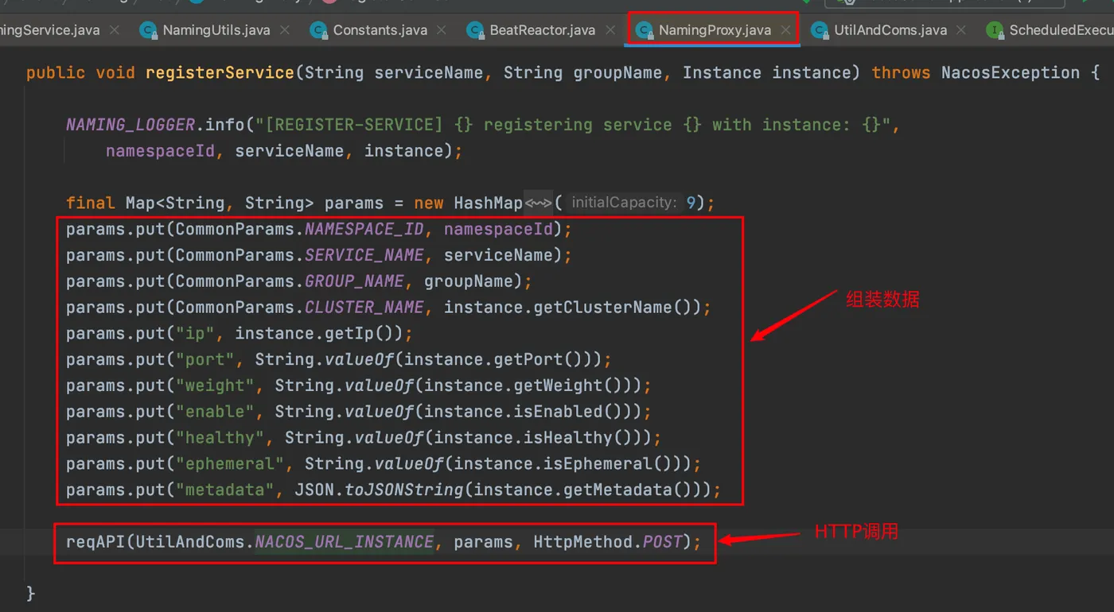
Task: Click the reqAPI method call
Action: 95,542
